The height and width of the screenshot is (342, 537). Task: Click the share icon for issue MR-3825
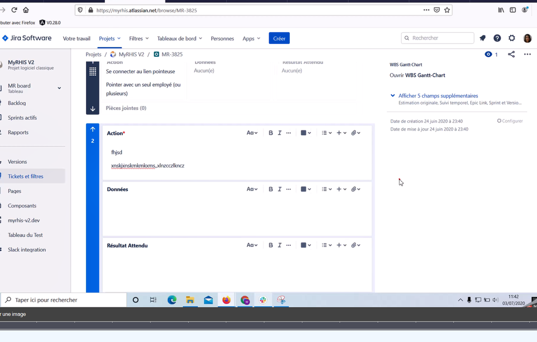(511, 54)
